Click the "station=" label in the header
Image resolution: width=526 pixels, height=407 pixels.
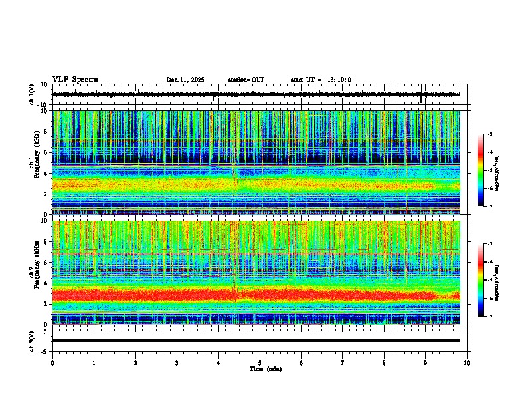tap(240, 80)
